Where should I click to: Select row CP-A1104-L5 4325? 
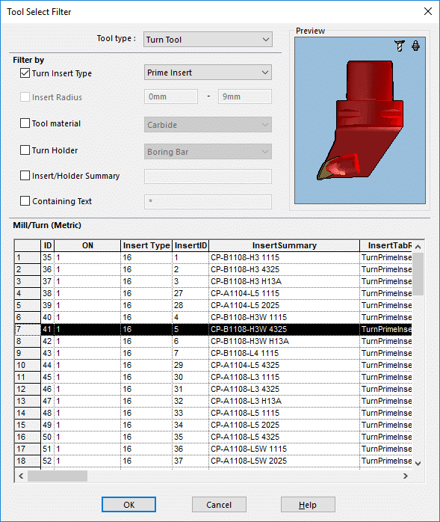(213, 365)
